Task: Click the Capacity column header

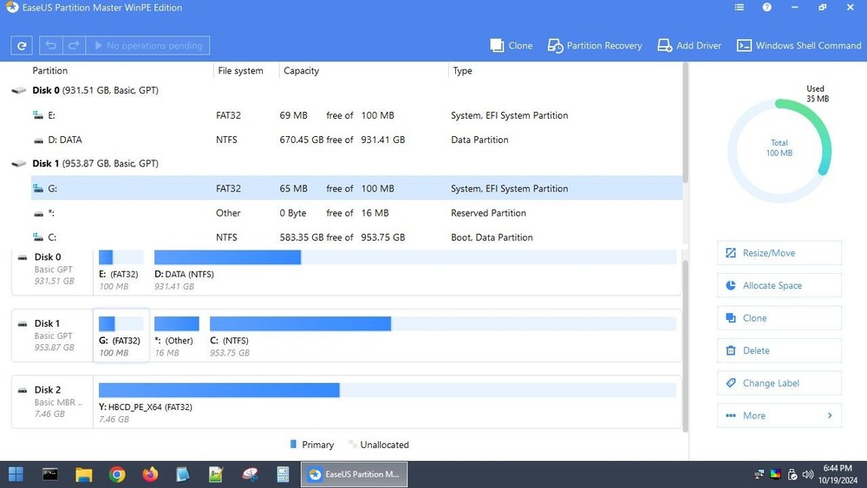Action: (302, 71)
